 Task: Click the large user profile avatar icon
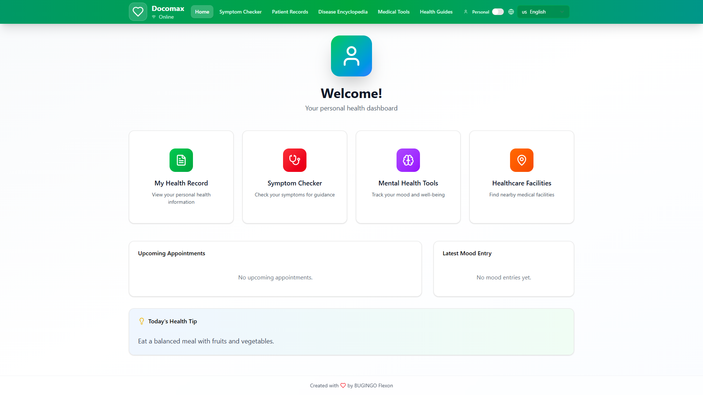tap(351, 56)
